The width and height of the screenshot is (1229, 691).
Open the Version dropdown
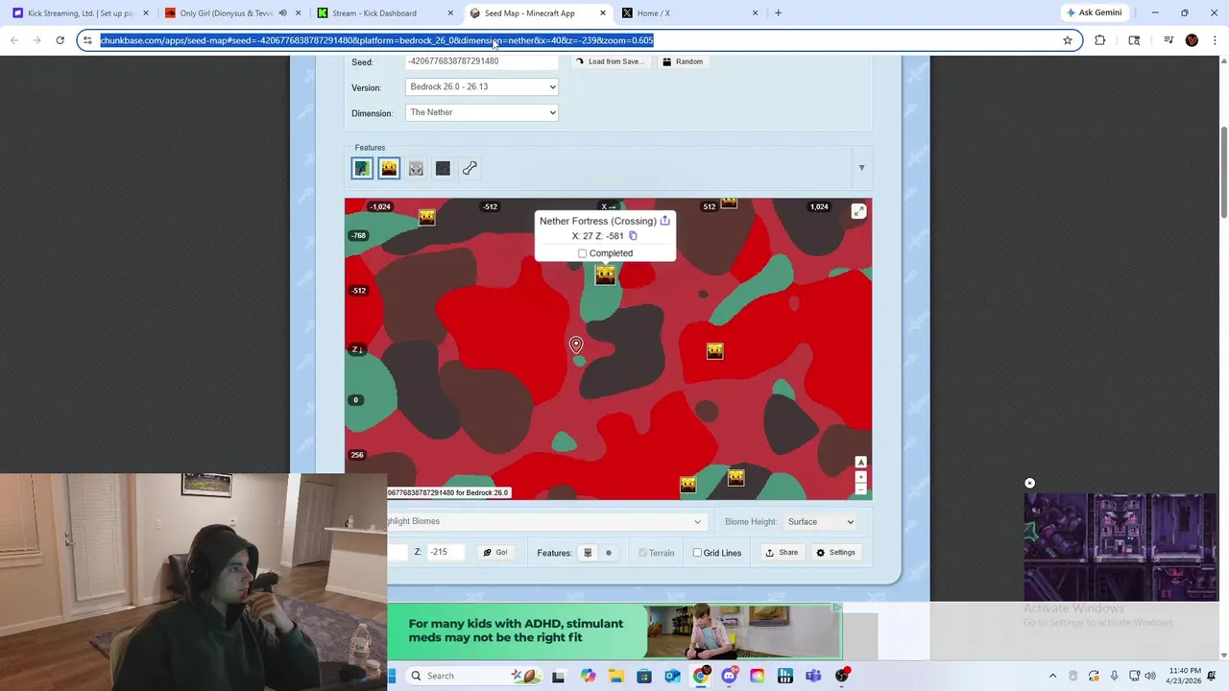coord(482,86)
